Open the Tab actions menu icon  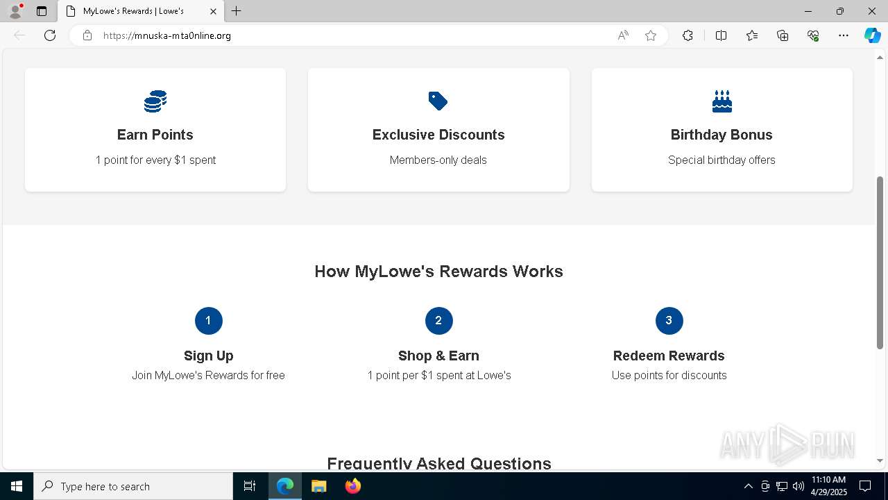pyautogui.click(x=42, y=11)
